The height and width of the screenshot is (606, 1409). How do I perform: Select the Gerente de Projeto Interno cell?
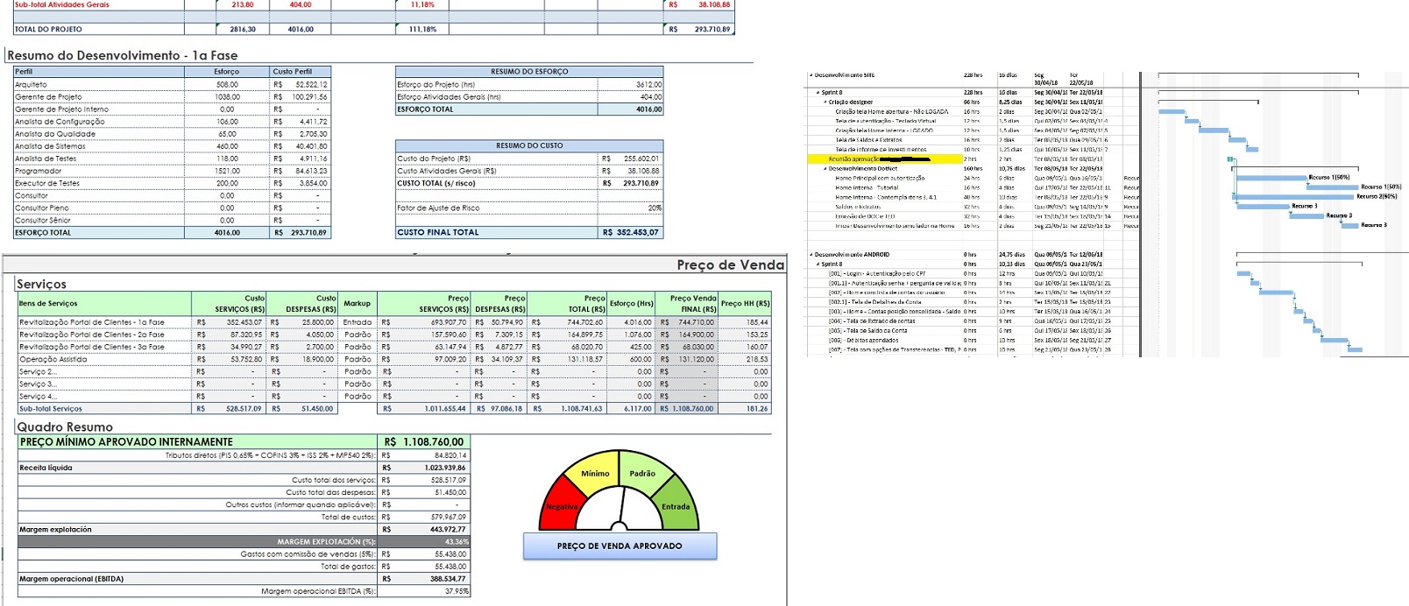click(99, 109)
